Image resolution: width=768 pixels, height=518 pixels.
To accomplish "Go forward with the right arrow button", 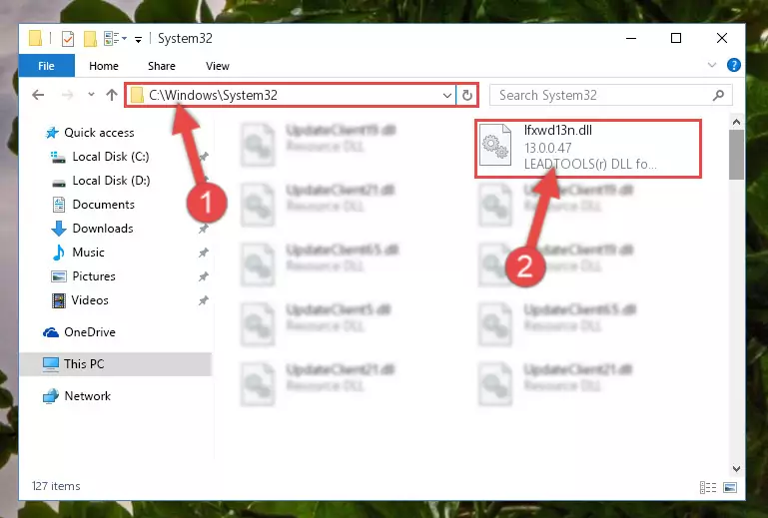I will [x=68, y=95].
